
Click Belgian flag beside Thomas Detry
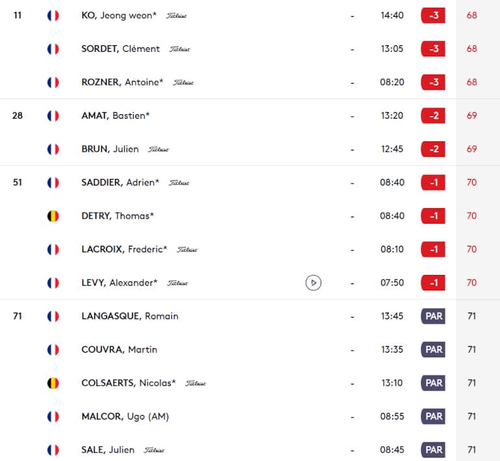[x=53, y=216]
